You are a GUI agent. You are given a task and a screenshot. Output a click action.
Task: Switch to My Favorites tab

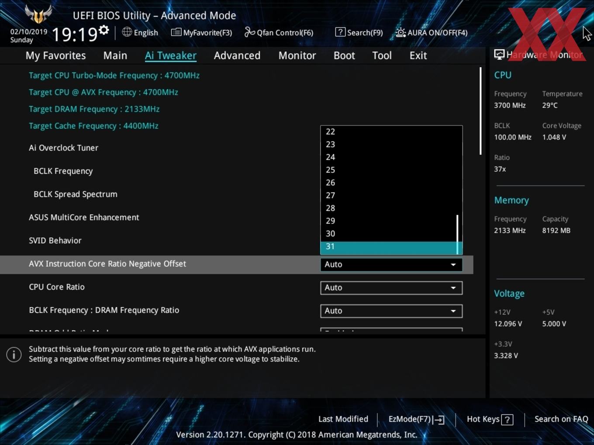[x=55, y=55]
